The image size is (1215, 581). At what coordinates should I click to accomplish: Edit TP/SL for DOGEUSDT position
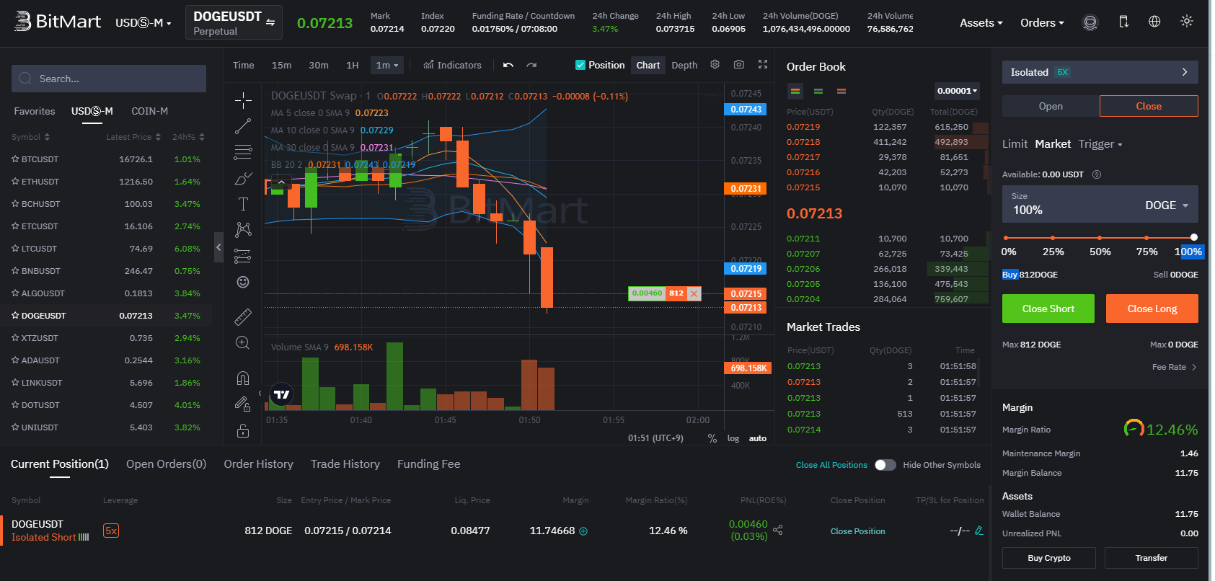978,531
